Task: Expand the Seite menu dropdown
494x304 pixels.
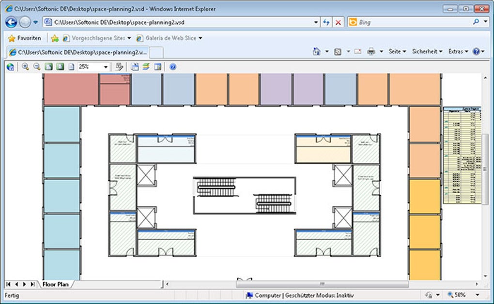Action: 397,51
